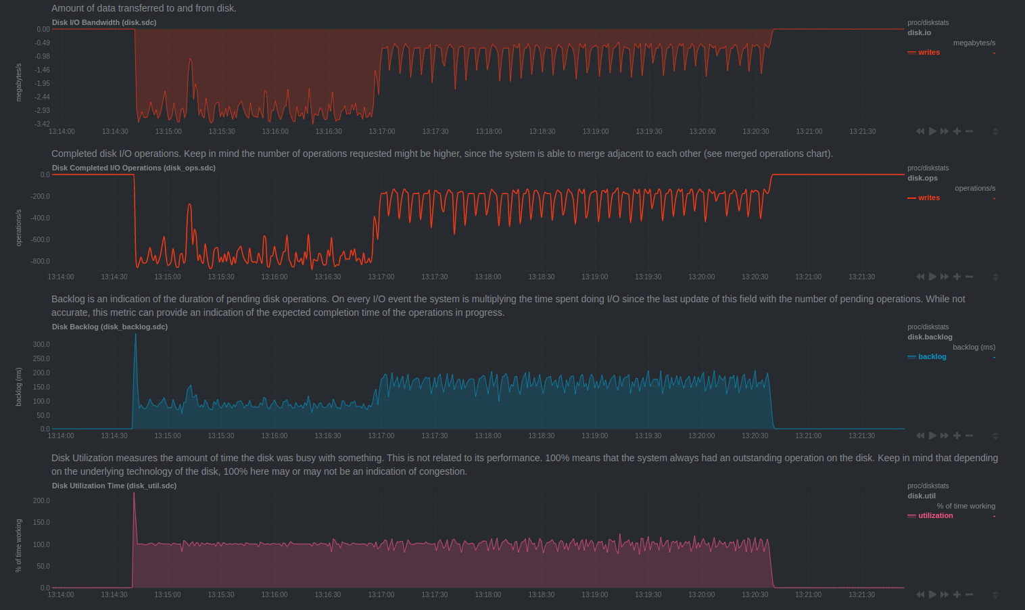Zoom out the Disk I/O Bandwidth chart
Viewport: 1025px width, 610px height.
click(969, 131)
